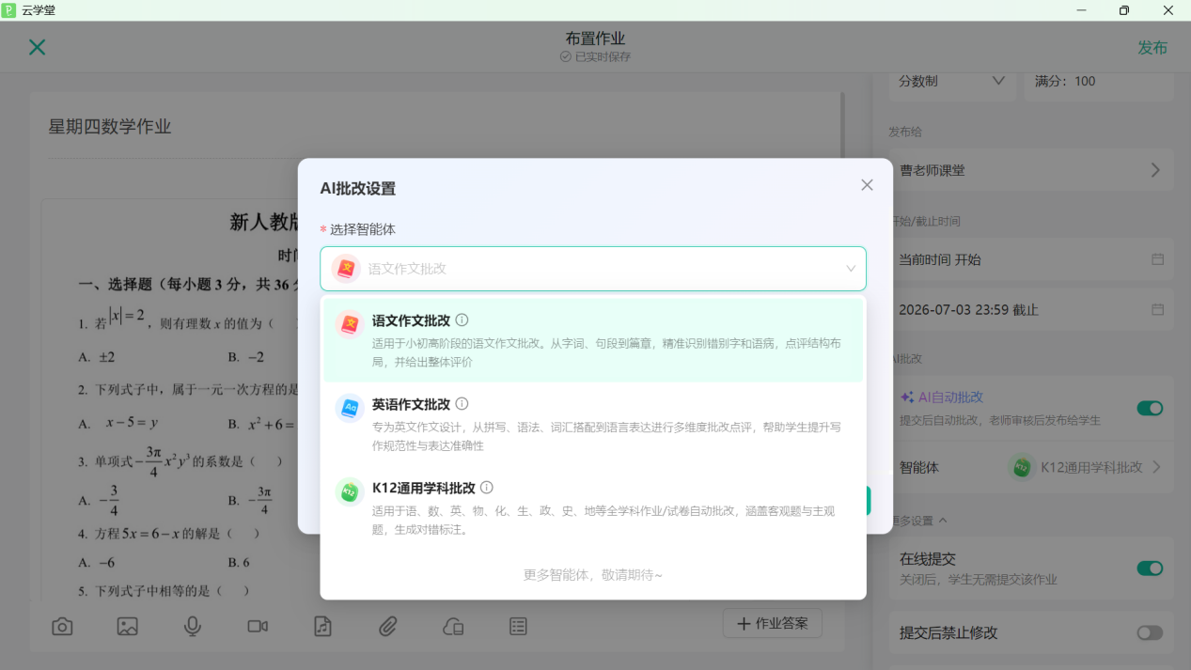Add a video recording
Screen dimensions: 1191x670
coord(258,626)
